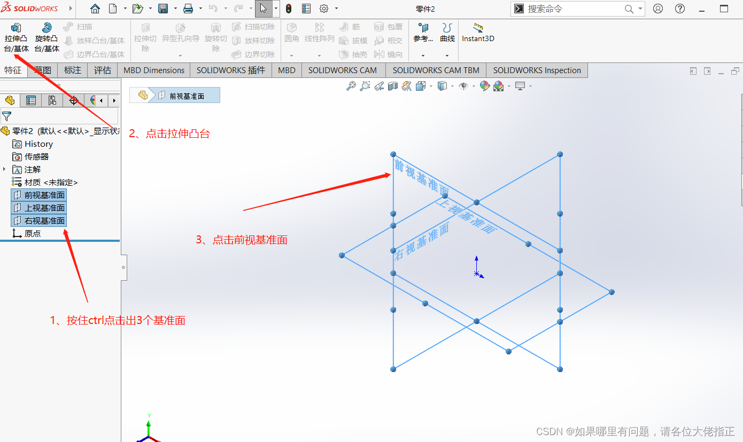The height and width of the screenshot is (442, 743).
Task: Open the Help question mark icon
Action: point(680,9)
